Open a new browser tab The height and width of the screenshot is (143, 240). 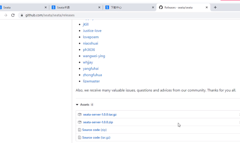point(215,8)
